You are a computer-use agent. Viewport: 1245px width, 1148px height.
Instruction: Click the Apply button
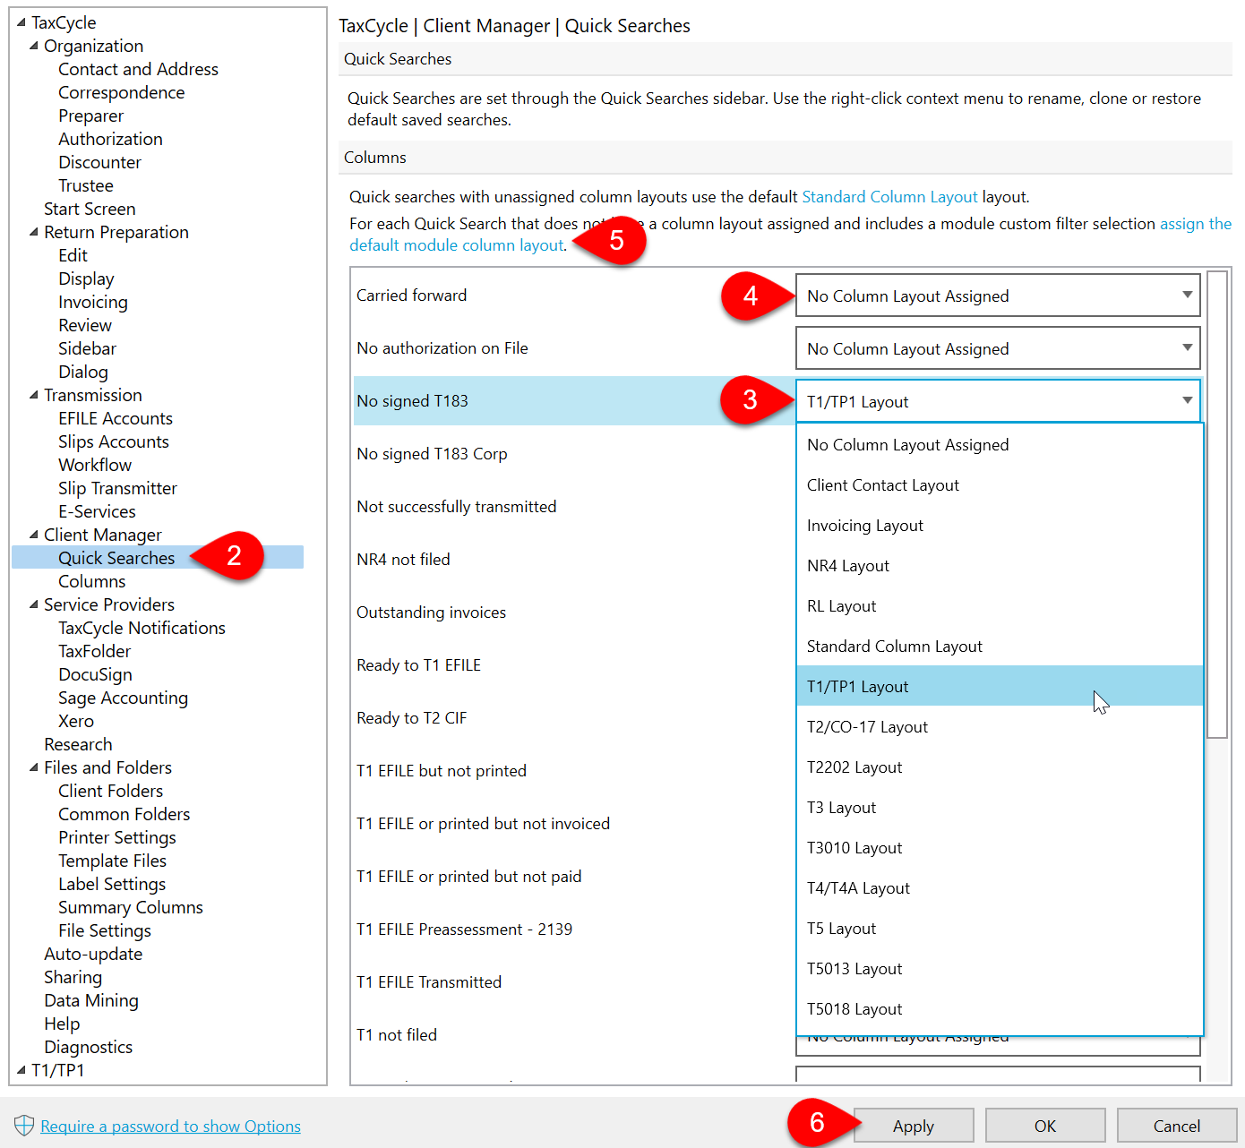pyautogui.click(x=914, y=1126)
